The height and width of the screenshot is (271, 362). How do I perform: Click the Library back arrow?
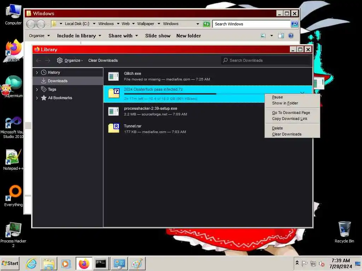(39, 60)
